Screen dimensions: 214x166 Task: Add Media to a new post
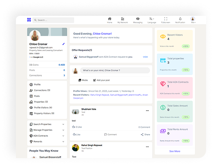pos(83,80)
